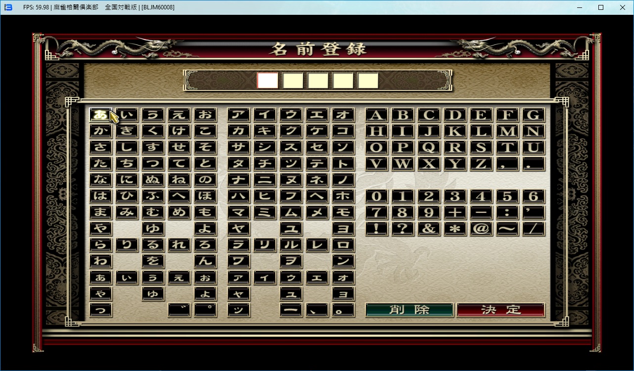Open the emulator window system menu icon

pos(8,7)
